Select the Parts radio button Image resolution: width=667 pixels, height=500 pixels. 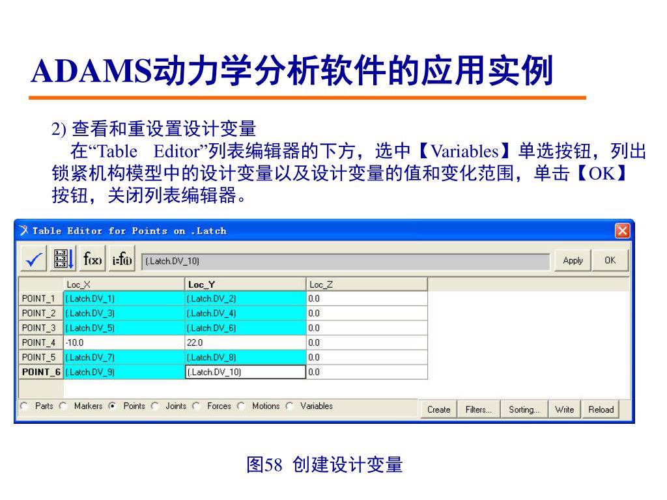(x=25, y=406)
